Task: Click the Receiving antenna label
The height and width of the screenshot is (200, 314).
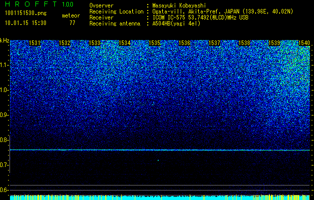Action: point(115,23)
